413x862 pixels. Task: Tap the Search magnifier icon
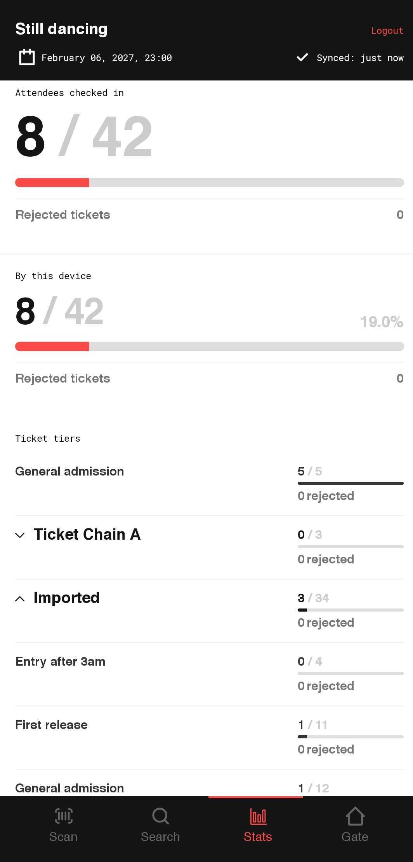click(160, 816)
